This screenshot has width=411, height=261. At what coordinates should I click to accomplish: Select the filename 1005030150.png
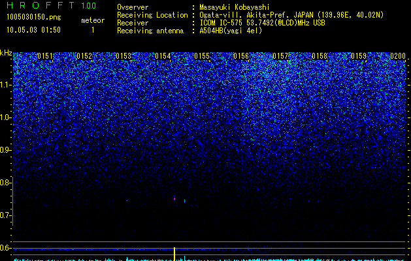(x=34, y=18)
